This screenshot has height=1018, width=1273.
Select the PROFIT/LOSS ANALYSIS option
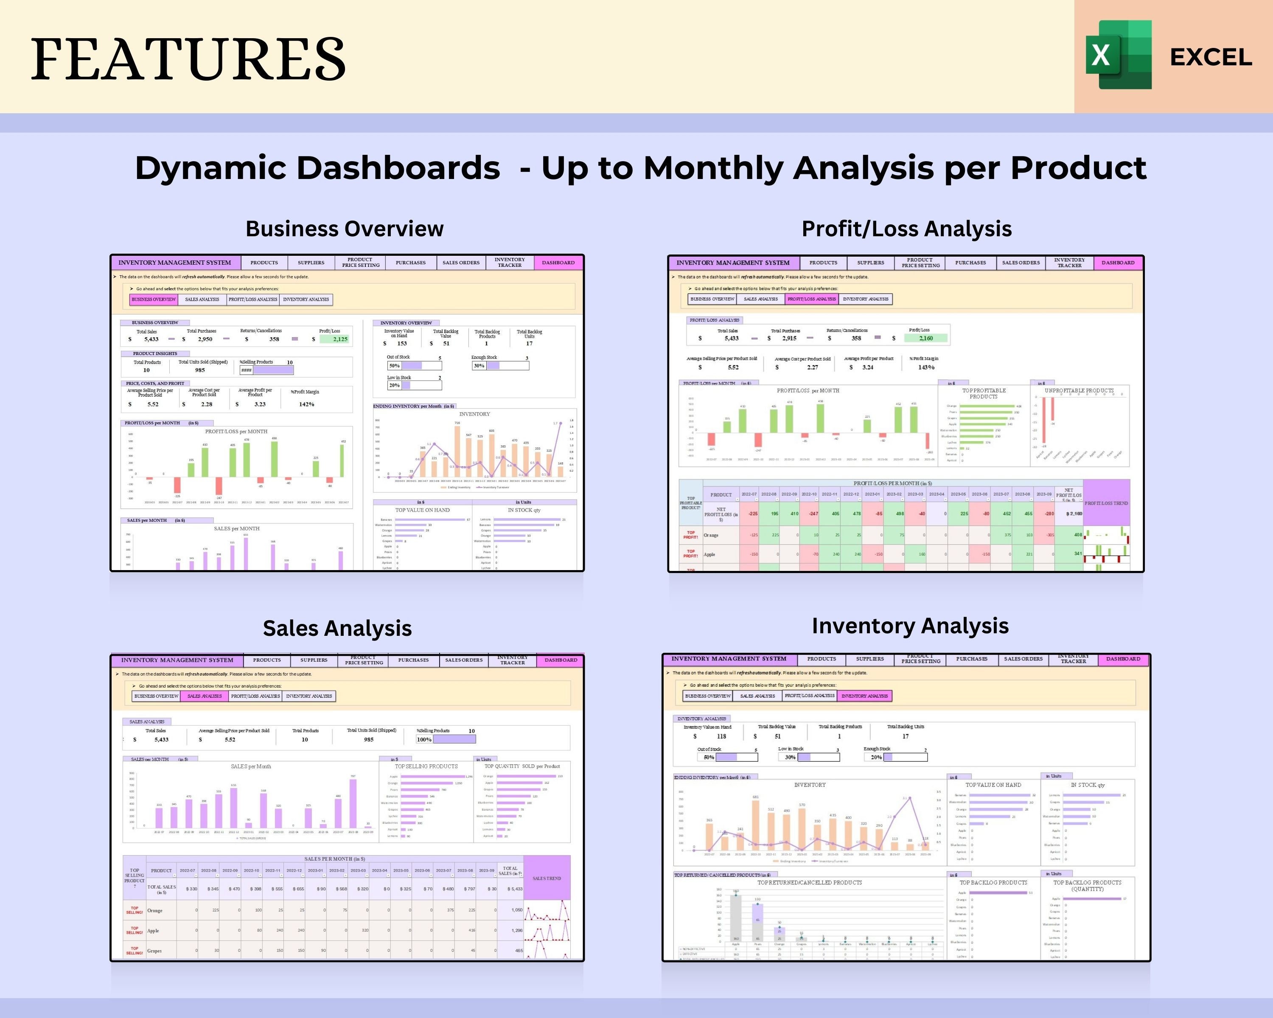(812, 299)
